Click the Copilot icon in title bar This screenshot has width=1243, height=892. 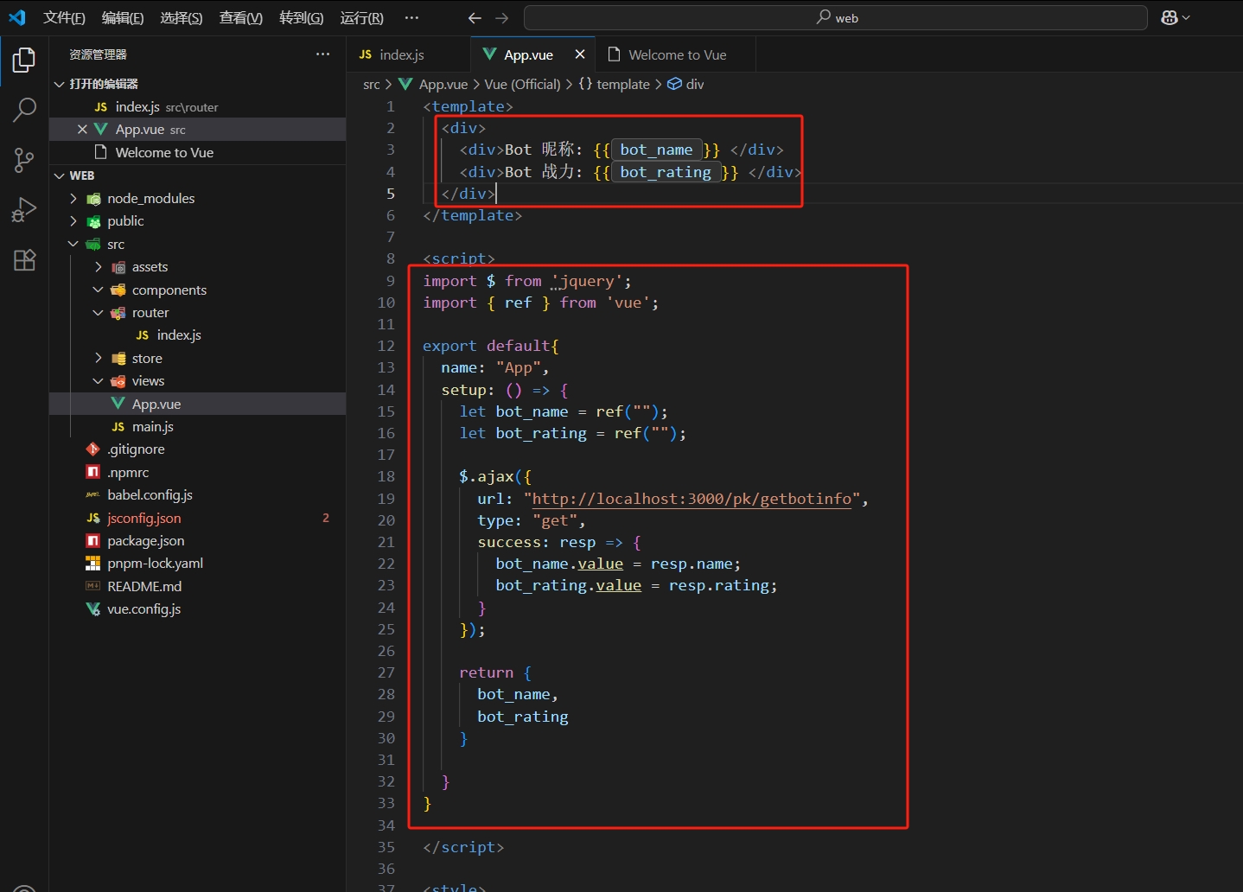pos(1170,18)
